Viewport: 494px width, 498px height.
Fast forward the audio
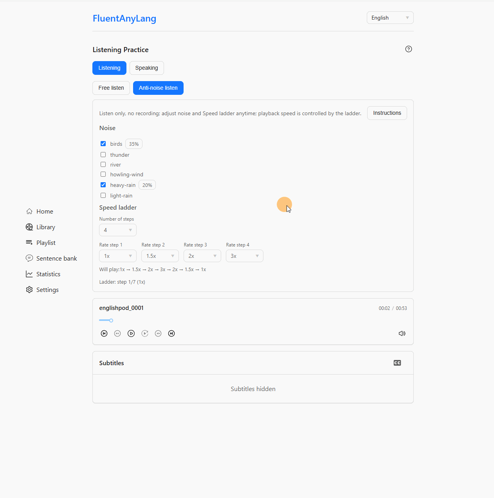click(x=158, y=333)
